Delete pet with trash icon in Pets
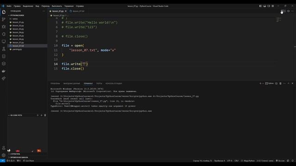The height and width of the screenshot is (166, 296). (45, 115)
